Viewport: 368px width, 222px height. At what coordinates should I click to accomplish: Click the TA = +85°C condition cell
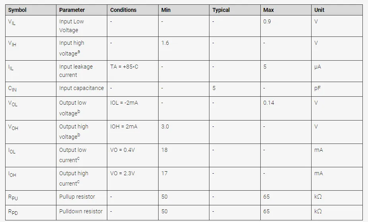tap(124, 67)
